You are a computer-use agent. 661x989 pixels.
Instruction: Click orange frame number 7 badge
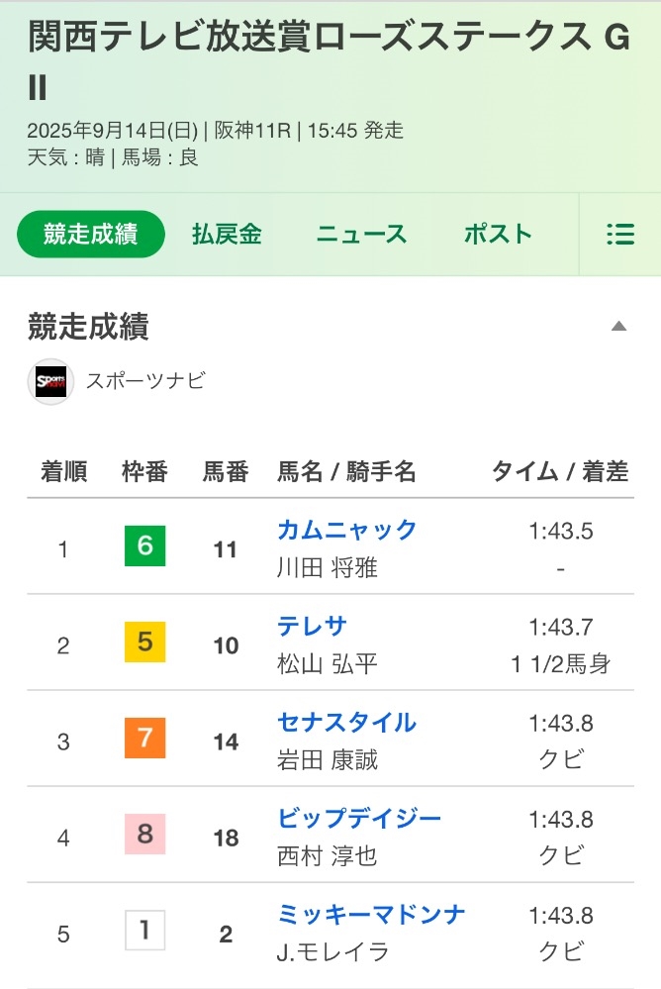145,738
